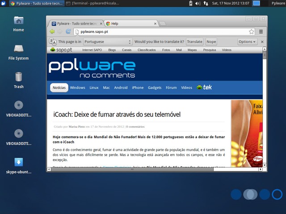Click the translate icon in the infobar

pos(53,41)
